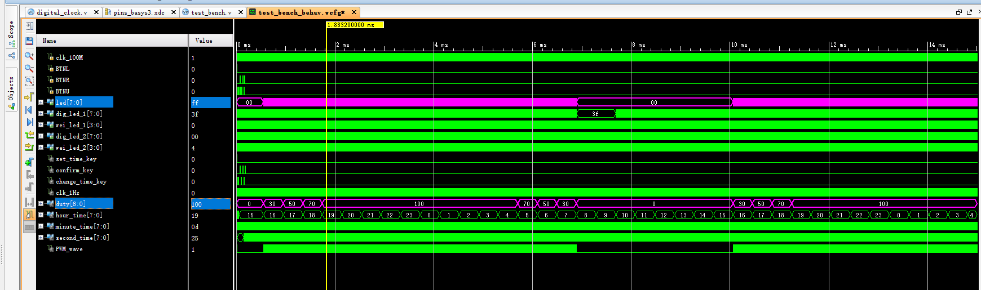Click the topmost waveform sidebar arrow icon
Image resolution: width=981 pixels, height=290 pixels.
29,26
